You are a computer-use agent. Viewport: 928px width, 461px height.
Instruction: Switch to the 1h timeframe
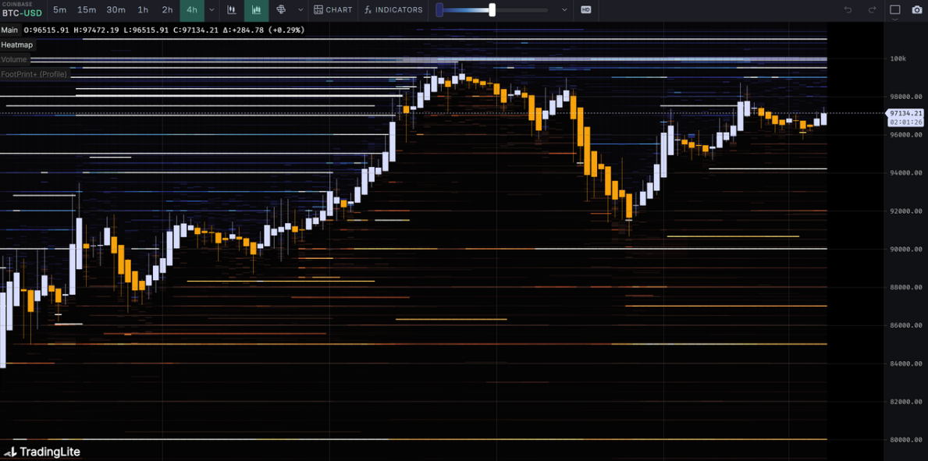[x=144, y=10]
